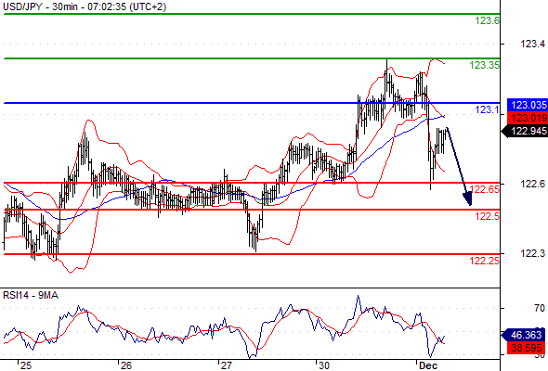Select the blue 123.1 pivot label

[488, 109]
